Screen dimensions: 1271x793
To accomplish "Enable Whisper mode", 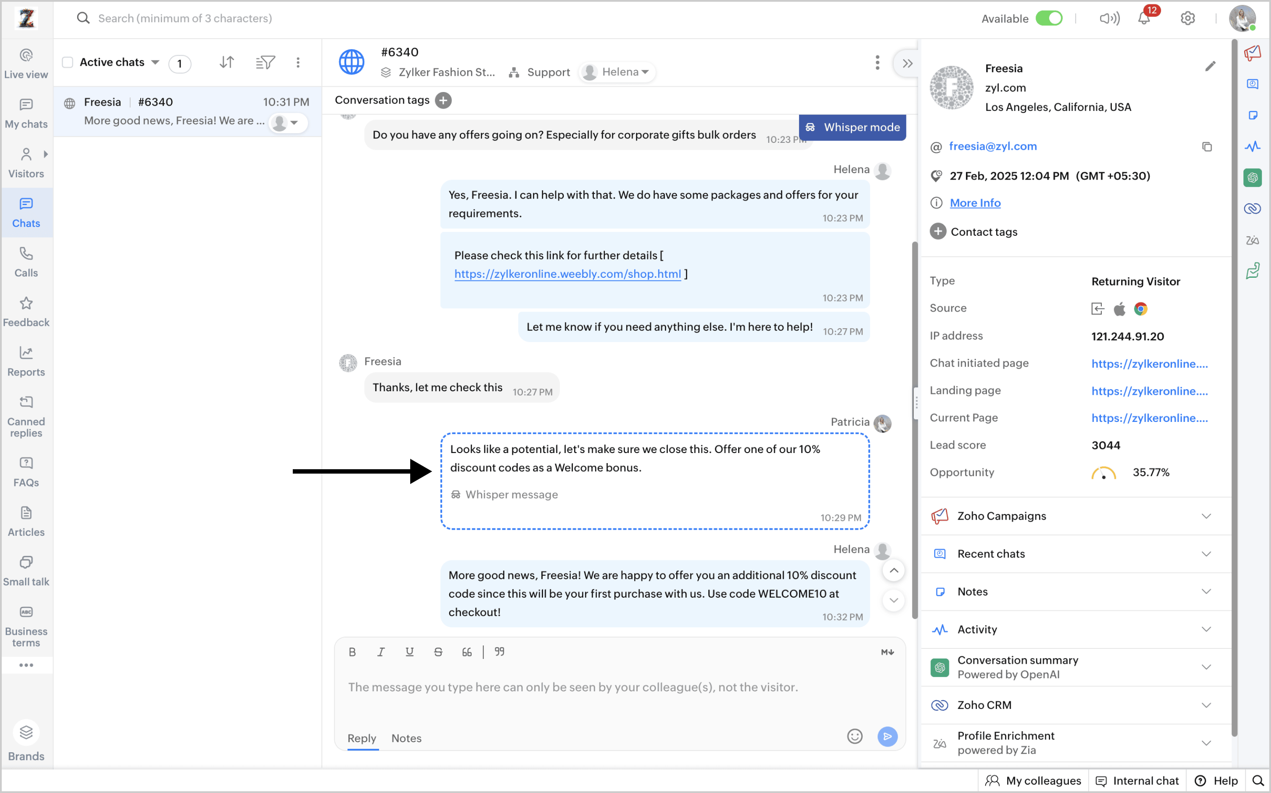I will tap(852, 127).
